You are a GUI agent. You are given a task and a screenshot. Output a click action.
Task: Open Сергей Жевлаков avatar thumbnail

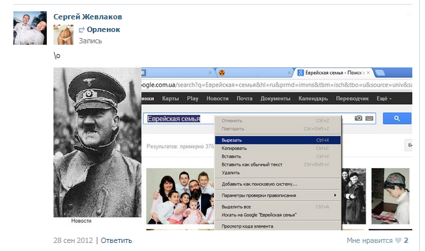[x=30, y=28]
